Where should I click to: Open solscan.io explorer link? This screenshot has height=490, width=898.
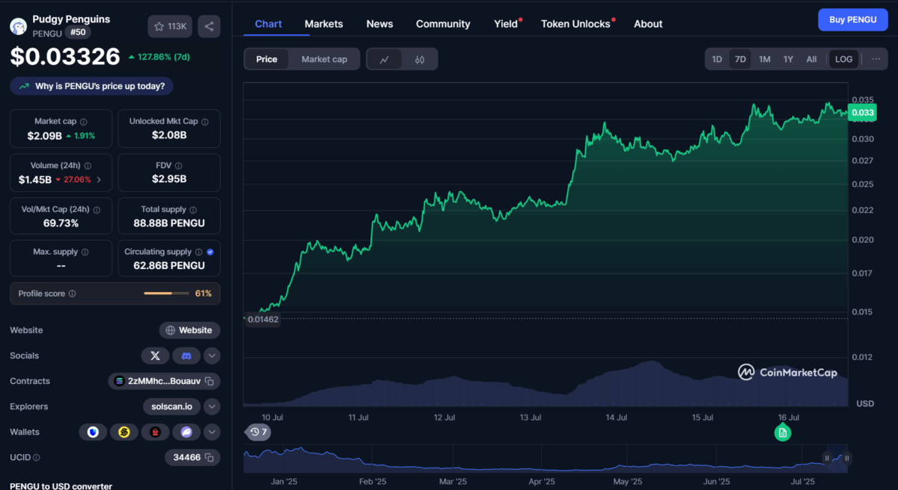[x=171, y=406]
